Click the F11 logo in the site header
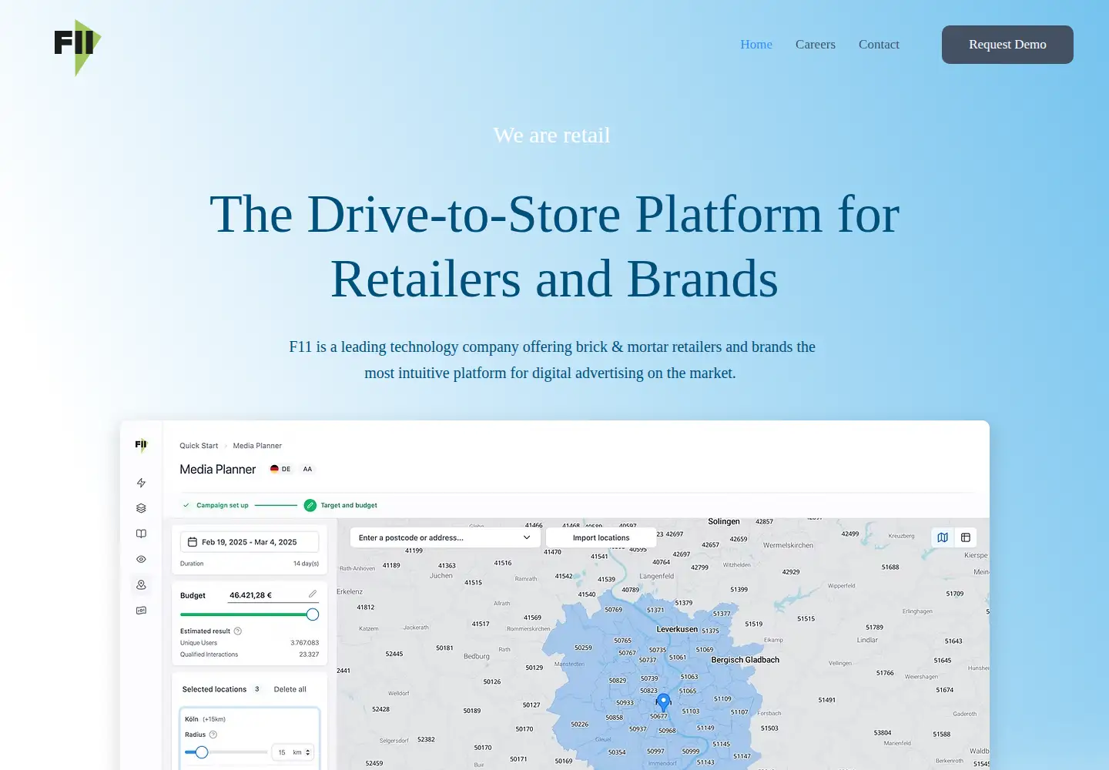The image size is (1109, 770). pyautogui.click(x=77, y=46)
